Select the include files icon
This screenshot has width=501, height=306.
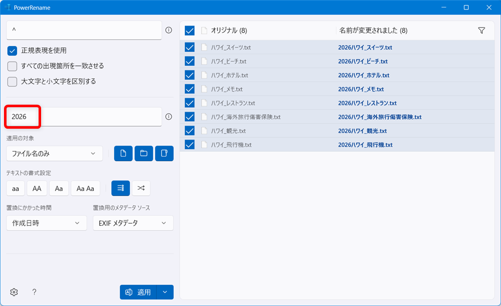click(123, 153)
